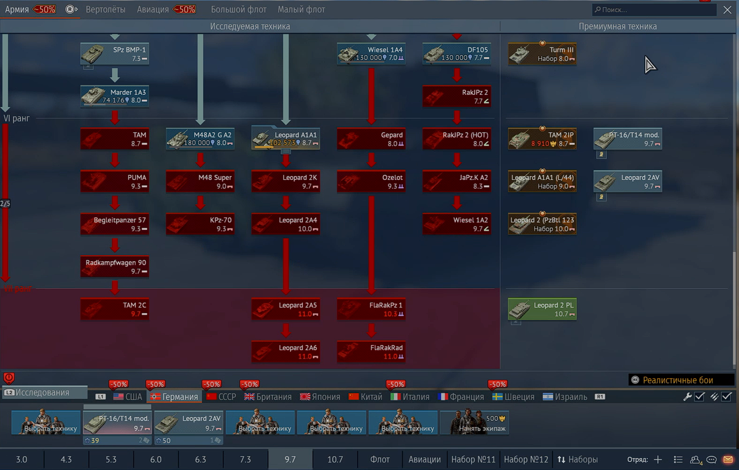This screenshot has width=739, height=470.
Task: Select Leopard 2AV crew slot
Action: coord(189,422)
